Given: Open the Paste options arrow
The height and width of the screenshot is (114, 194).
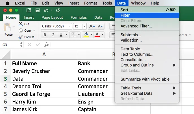Looking at the screenshot, I should point(14,27).
